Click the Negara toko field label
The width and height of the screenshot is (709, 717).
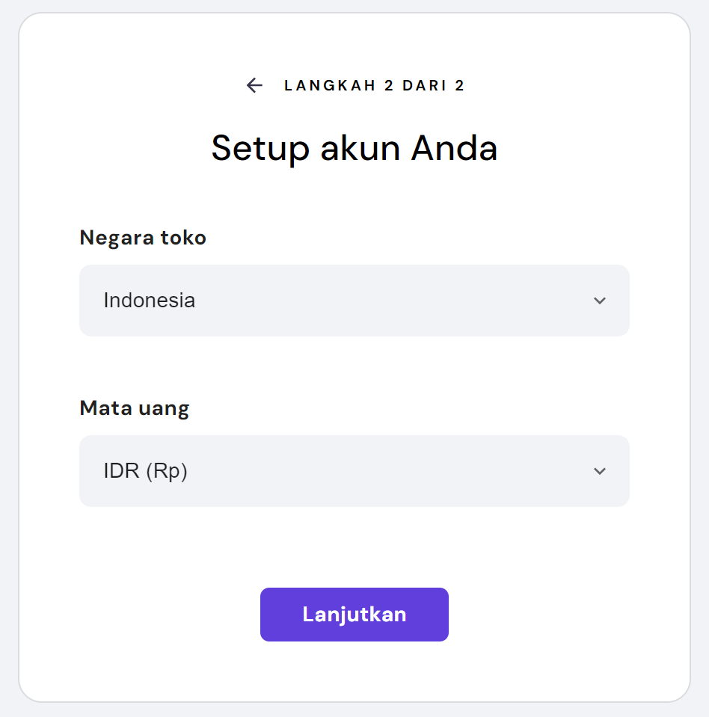[142, 237]
